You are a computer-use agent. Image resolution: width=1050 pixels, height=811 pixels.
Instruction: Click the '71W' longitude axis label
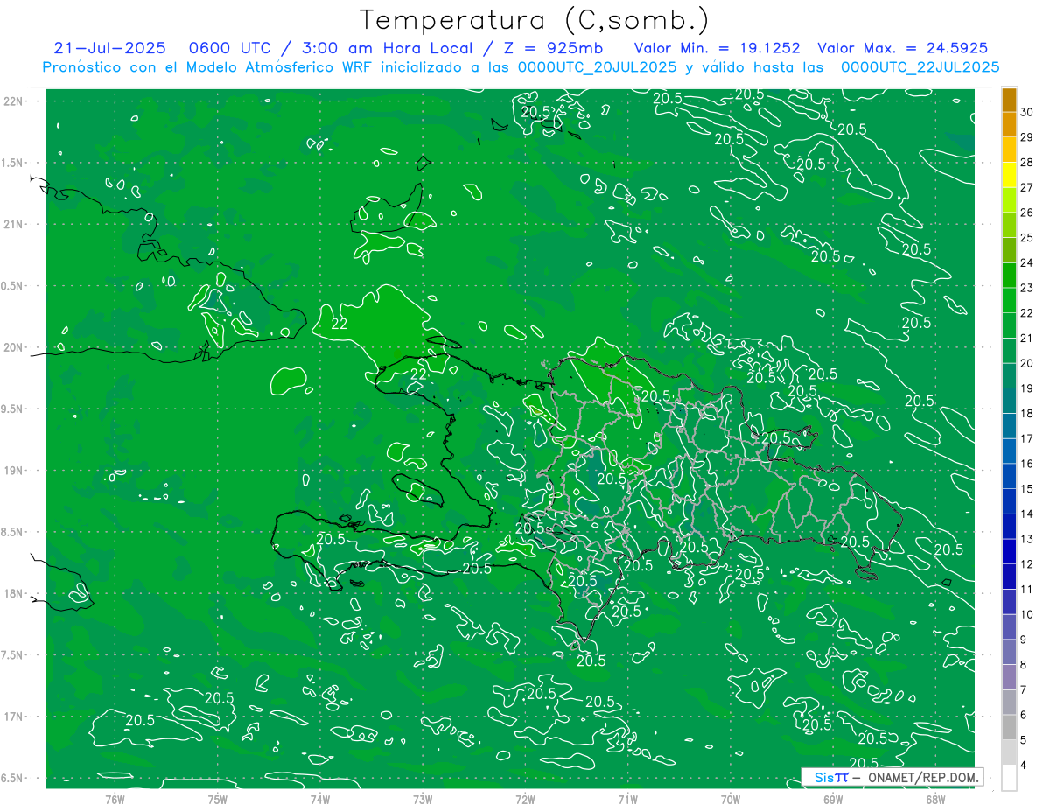[627, 799]
